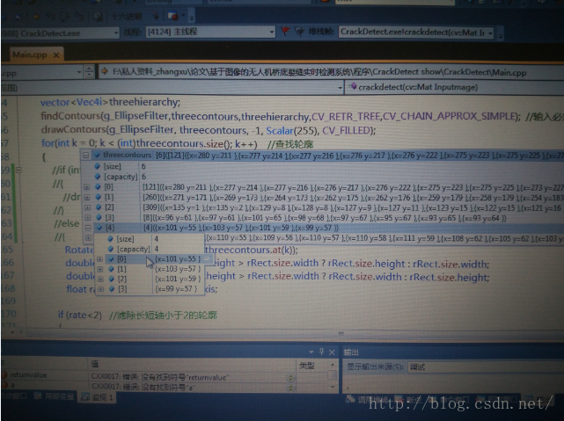Select the Main.cpp editor tab
The image size is (564, 421).
[35, 54]
